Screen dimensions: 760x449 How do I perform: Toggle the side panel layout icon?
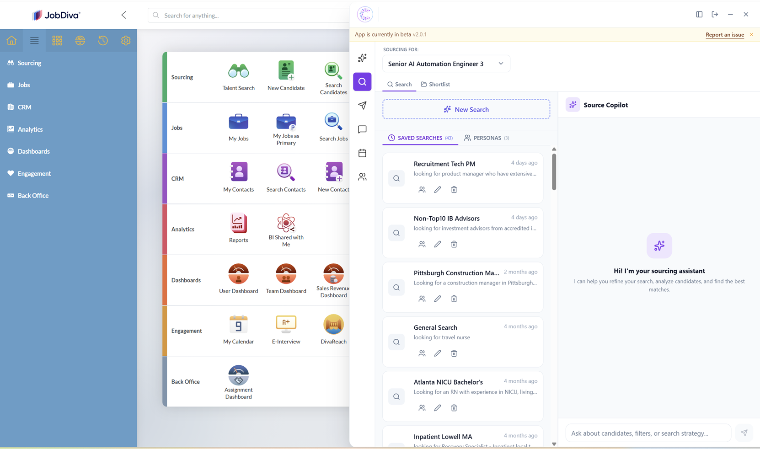(699, 15)
